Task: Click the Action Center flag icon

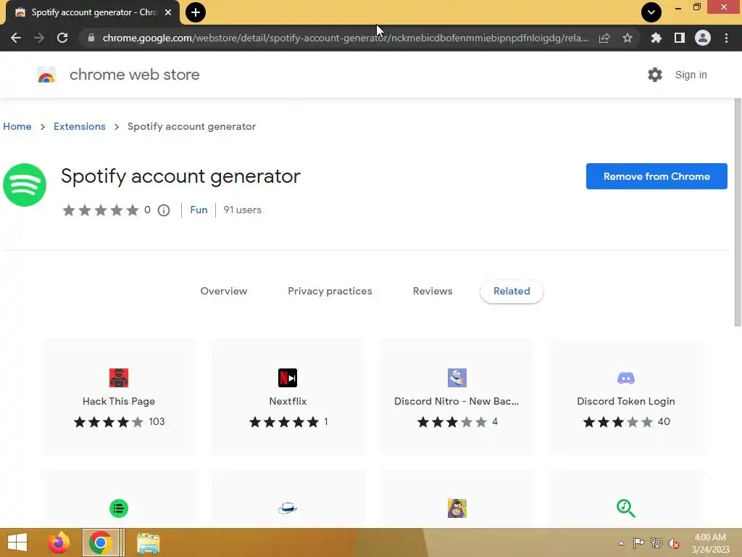Action: click(638, 543)
